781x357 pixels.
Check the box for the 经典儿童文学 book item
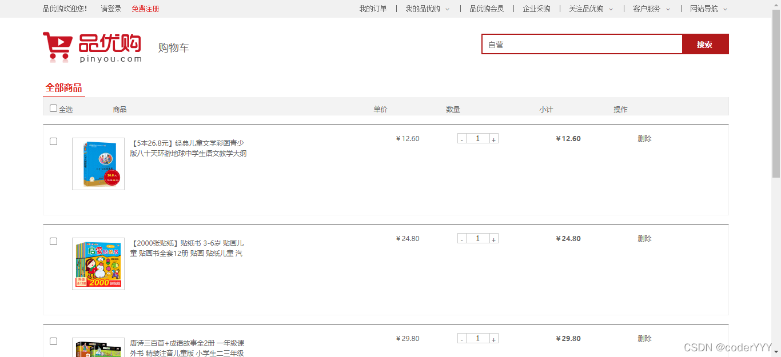tap(53, 141)
